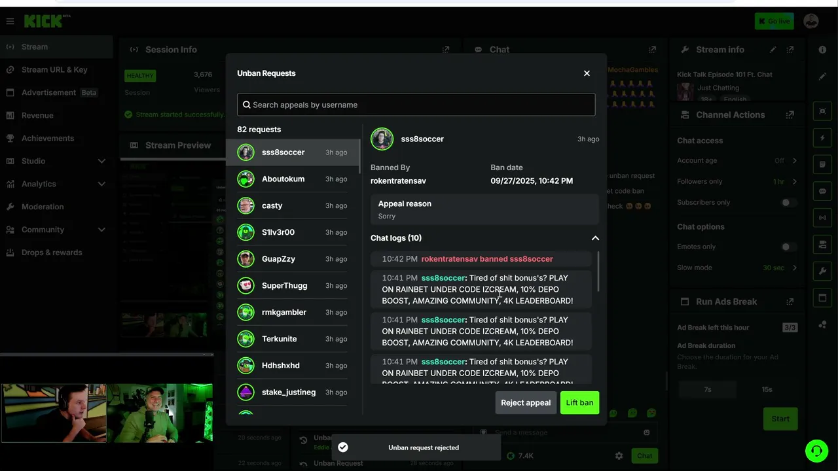Click the chat logs scrollbar
This screenshot has width=838, height=471.
[x=598, y=272]
